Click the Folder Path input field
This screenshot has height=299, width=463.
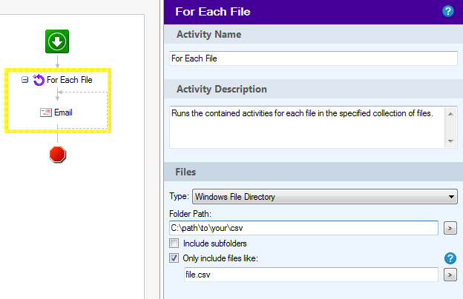(x=303, y=228)
